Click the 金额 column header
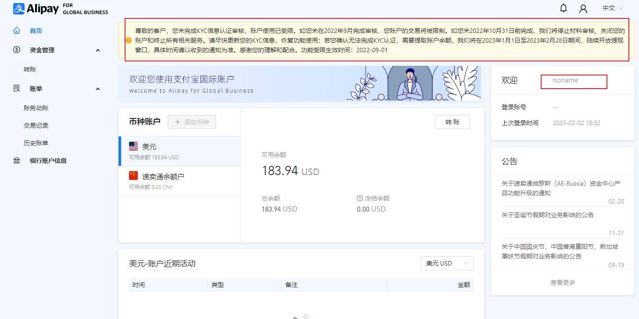639x319 pixels. click(x=464, y=285)
